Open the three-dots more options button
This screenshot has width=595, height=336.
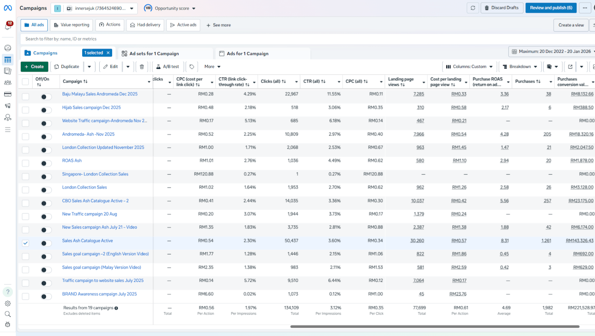(x=585, y=8)
